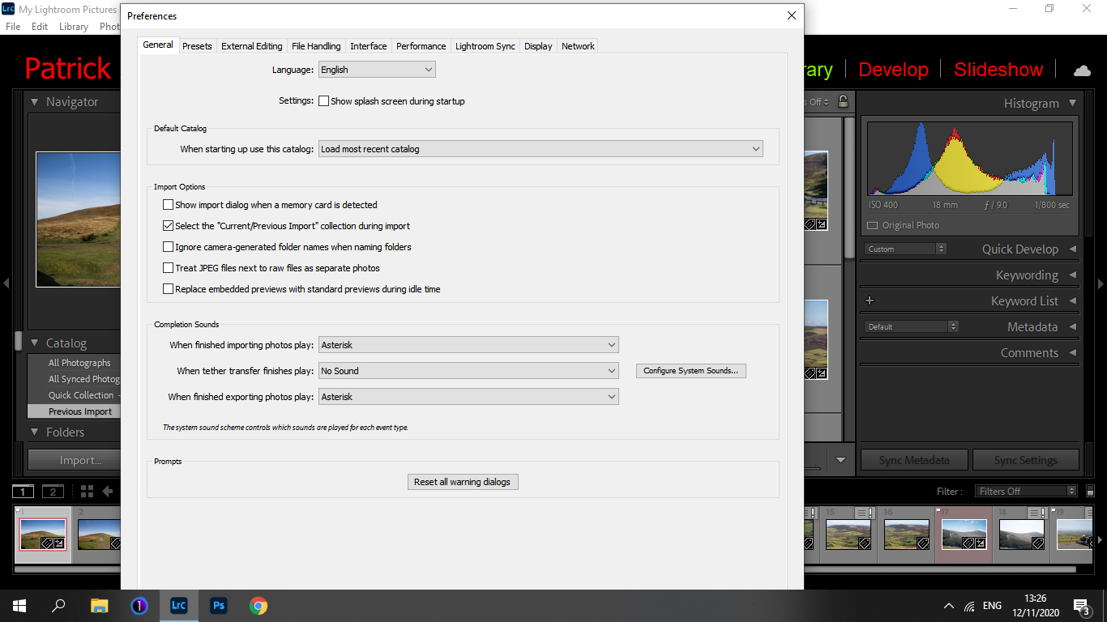1107x622 pixels.
Task: Select the first thumbnail in the filmstrip
Action: 43,535
